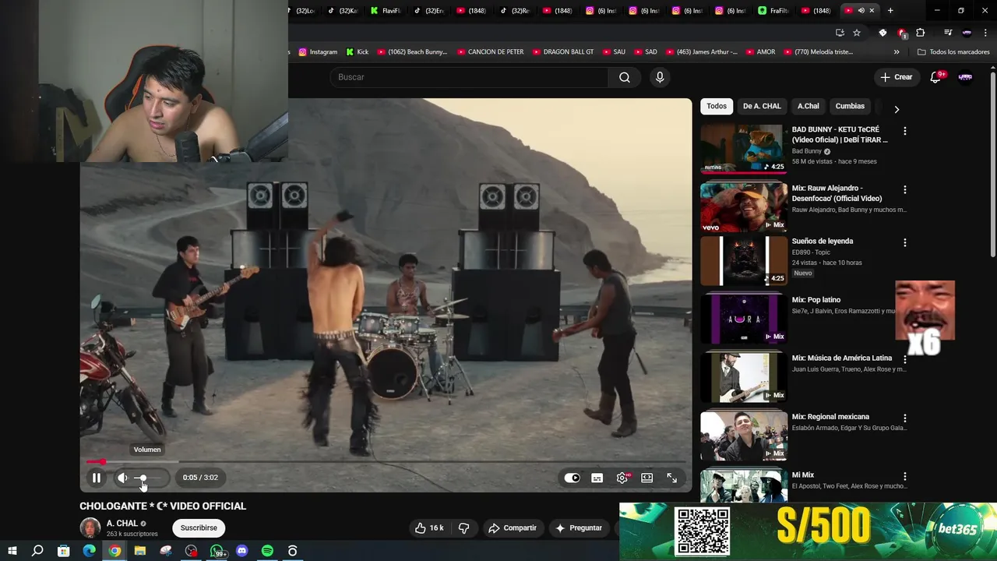Open the Mix: Pop latino thumbnail
This screenshot has width=997, height=561.
744,318
